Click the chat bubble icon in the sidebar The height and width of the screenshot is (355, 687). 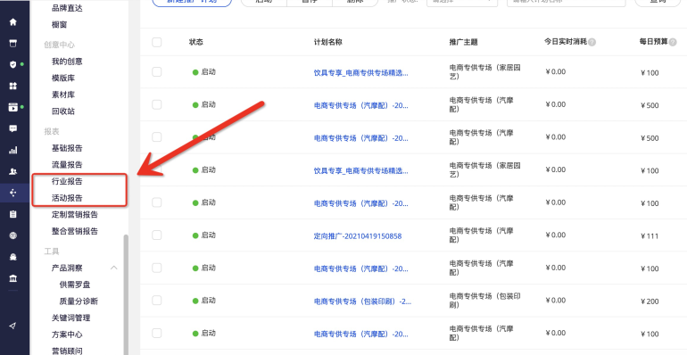(x=13, y=128)
